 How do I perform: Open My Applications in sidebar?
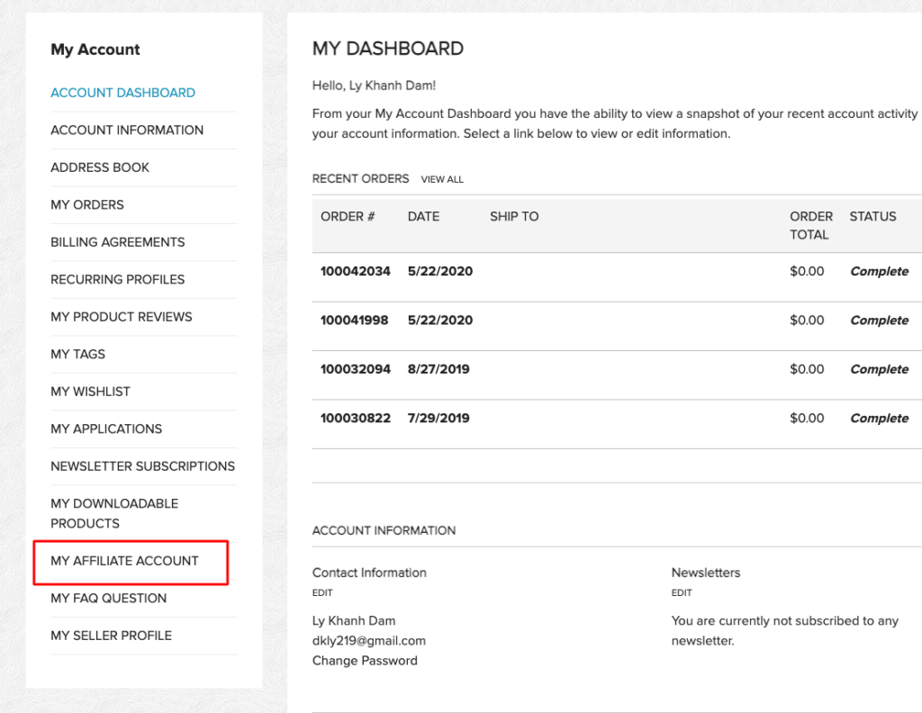(x=106, y=429)
